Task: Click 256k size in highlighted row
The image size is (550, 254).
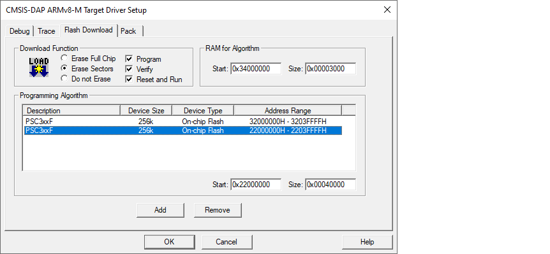Action: (x=146, y=131)
